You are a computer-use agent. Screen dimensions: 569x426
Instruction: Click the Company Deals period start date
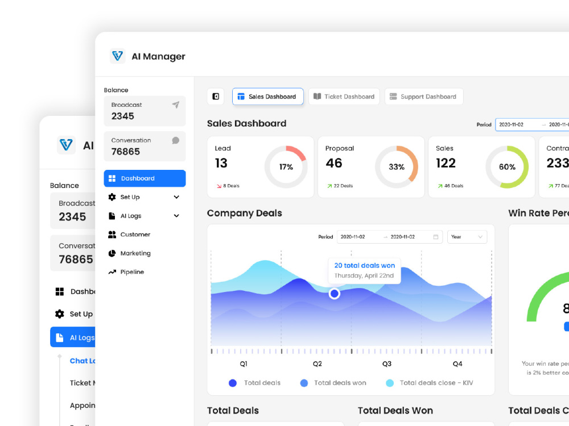353,237
